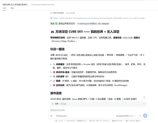This screenshot has height=123, width=158.
Task: Click the circular loading icon beside model selector
Action: click(140, 116)
